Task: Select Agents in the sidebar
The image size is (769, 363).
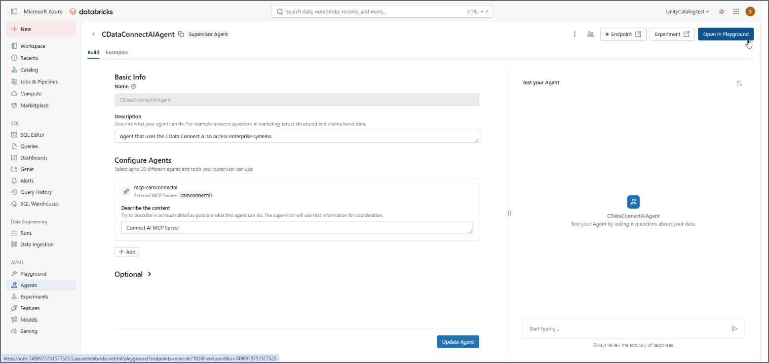Action: 41,285
